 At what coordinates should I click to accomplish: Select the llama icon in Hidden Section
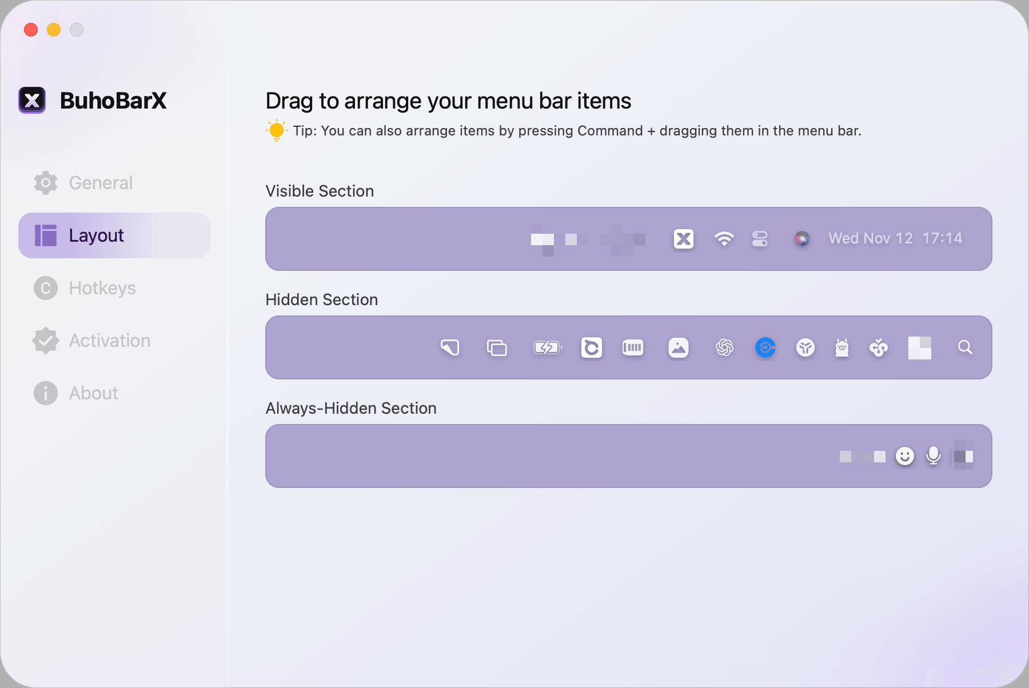842,347
